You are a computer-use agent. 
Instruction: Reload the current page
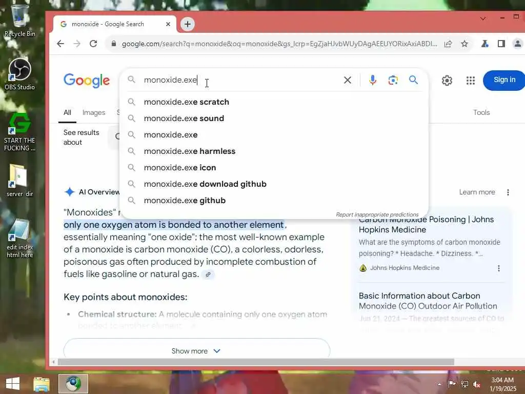93,44
